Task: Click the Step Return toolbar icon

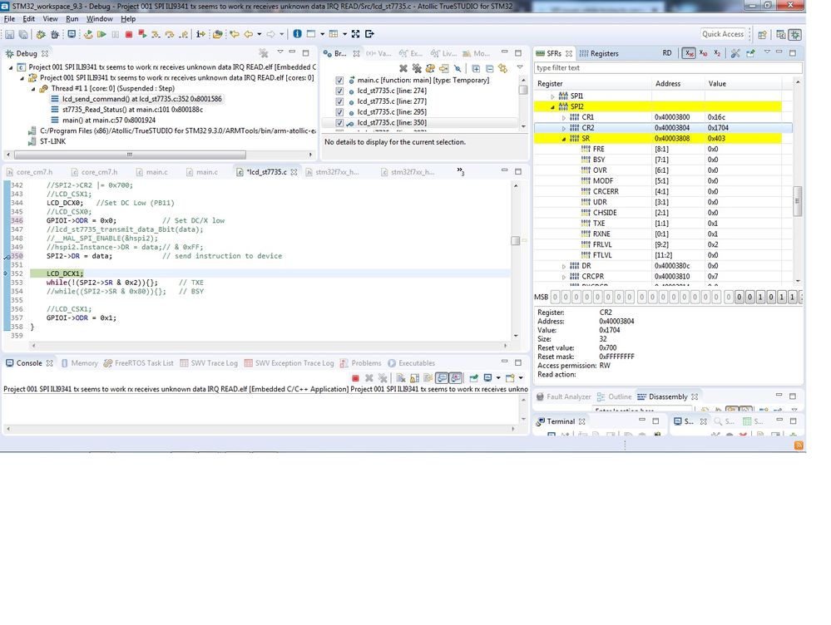Action: coord(183,34)
